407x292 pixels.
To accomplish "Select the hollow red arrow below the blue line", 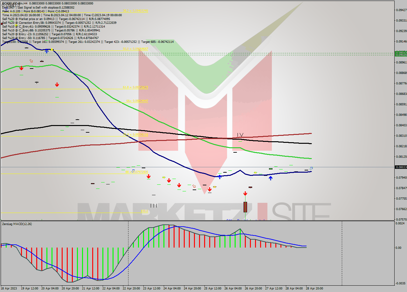I will tap(194, 186).
